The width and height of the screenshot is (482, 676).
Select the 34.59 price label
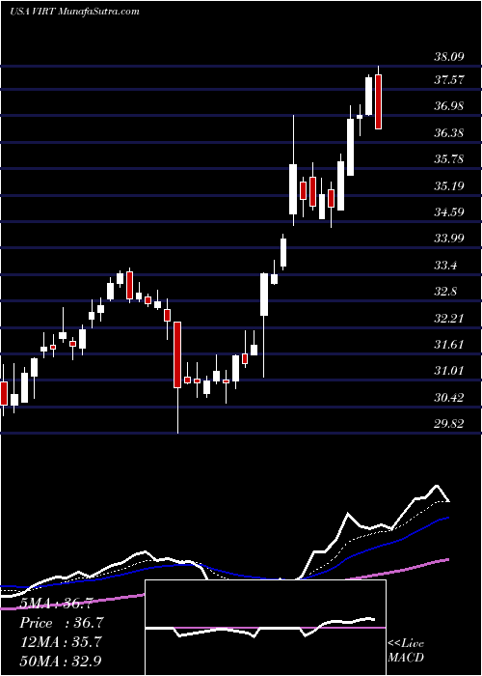[448, 211]
